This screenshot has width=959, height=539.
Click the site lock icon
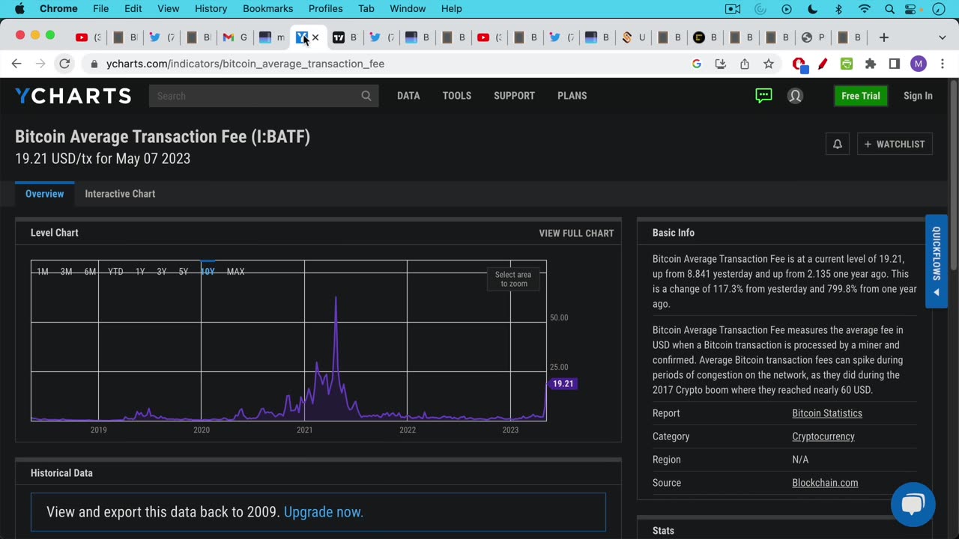(94, 64)
